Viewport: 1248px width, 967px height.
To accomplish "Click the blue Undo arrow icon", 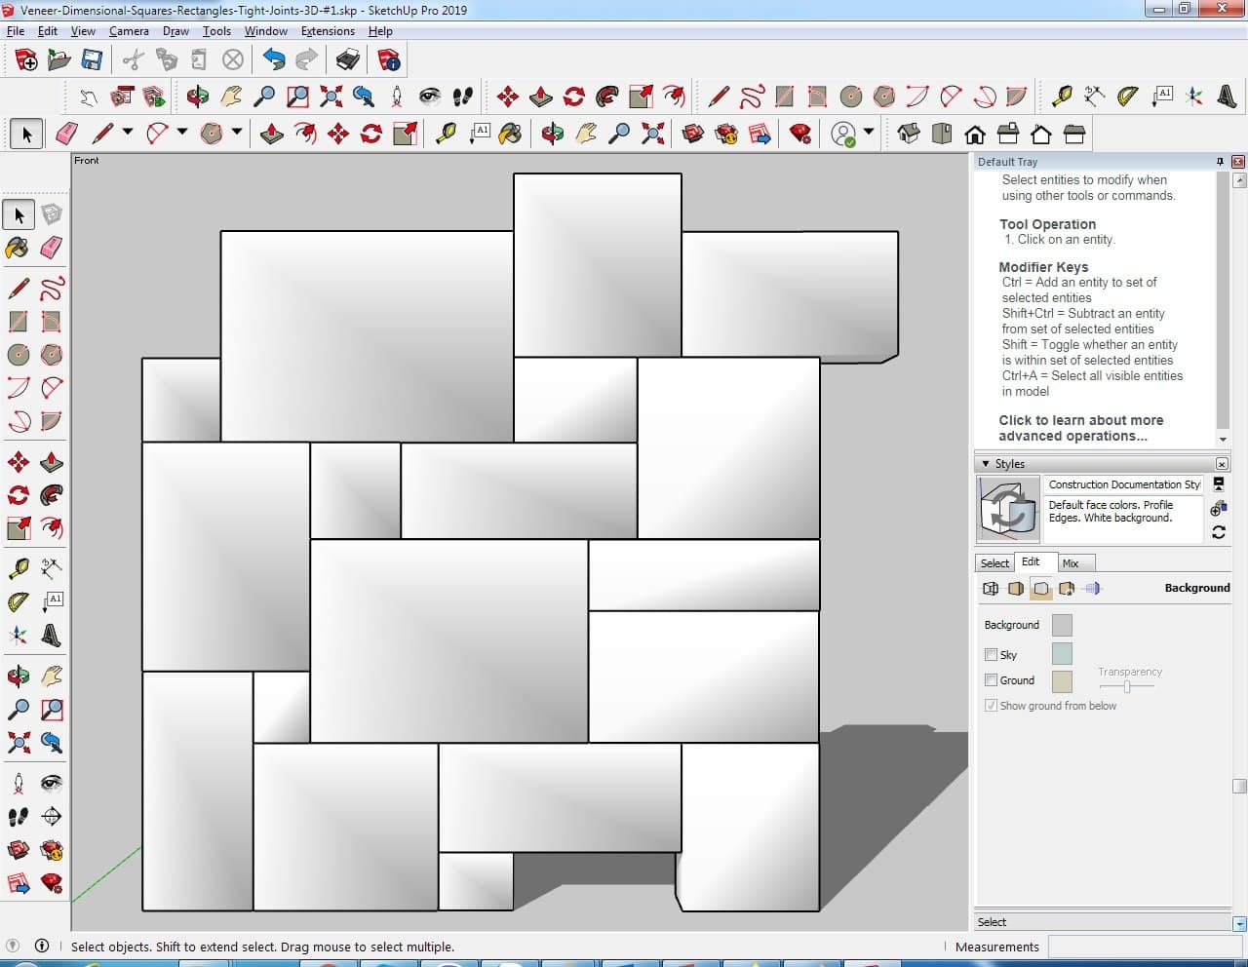I will (x=274, y=60).
